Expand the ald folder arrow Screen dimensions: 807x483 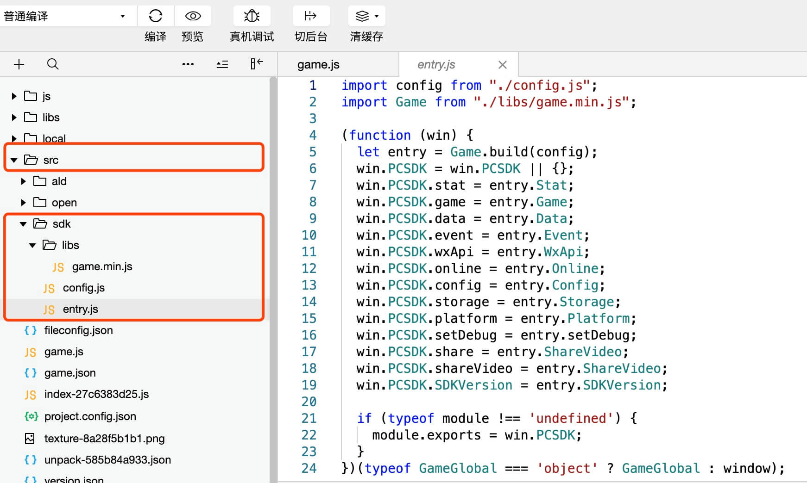coord(23,181)
